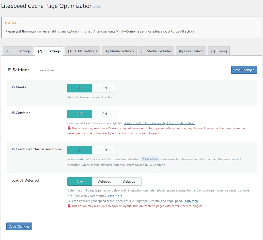Enable JS Combine with ON
The image size is (263, 240).
click(104, 114)
